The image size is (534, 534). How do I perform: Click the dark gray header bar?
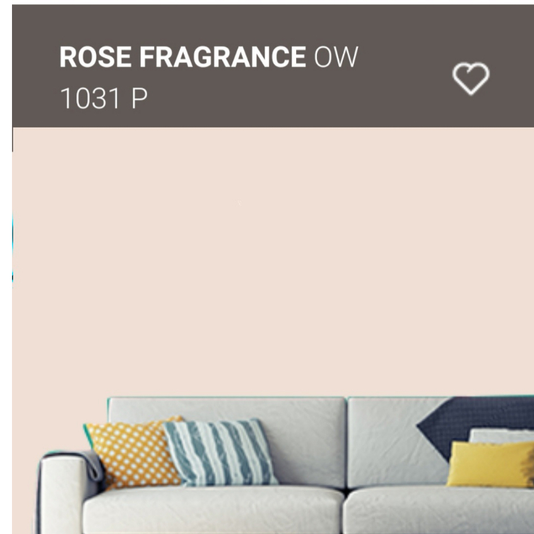pos(273,66)
